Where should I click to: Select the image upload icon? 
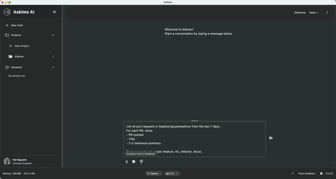click(134, 162)
